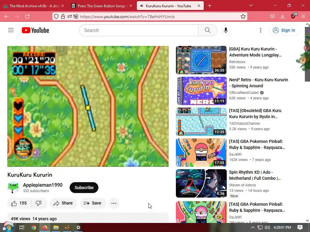Dislike the video with thumbs down
Screen dimensions: 310x232
(x=38, y=203)
